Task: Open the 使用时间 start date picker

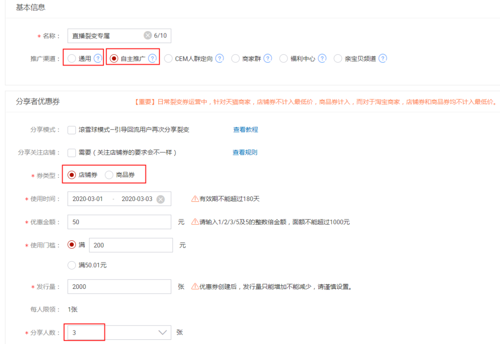Action: click(x=88, y=199)
